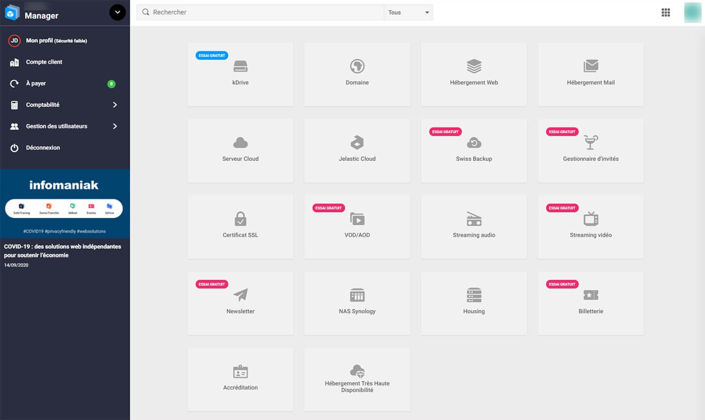Open the VOD/AOD play icon
The width and height of the screenshot is (705, 420).
pyautogui.click(x=357, y=219)
